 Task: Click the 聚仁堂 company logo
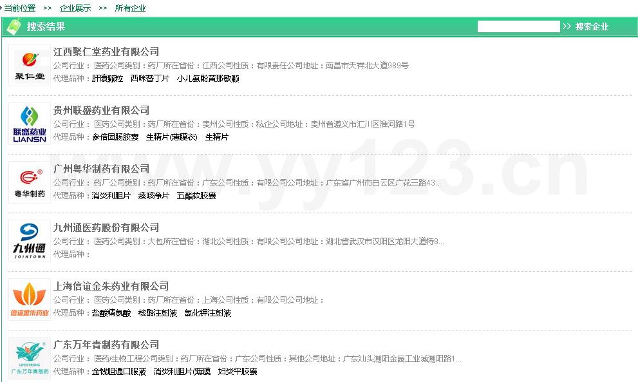pos(30,65)
